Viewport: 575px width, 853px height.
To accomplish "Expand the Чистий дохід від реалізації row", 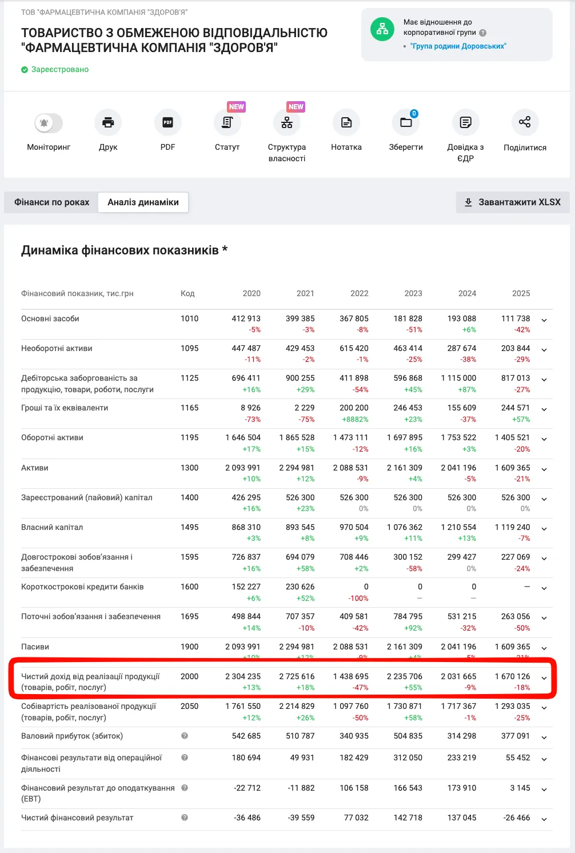I will 544,678.
